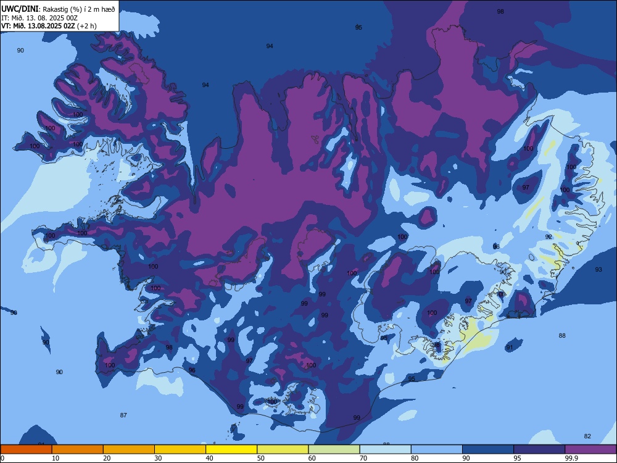Click the light blue 80–90 legend segment

[x=437, y=449]
